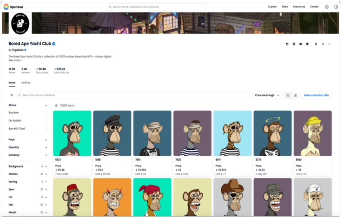Open halo ape 2775 thumbnail
Image resolution: width=341 pixels, height=218 pixels.
click(272, 133)
